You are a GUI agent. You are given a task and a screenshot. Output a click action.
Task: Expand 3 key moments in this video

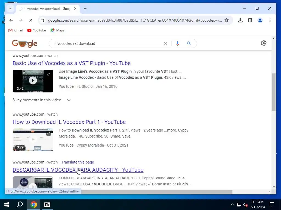(42, 100)
